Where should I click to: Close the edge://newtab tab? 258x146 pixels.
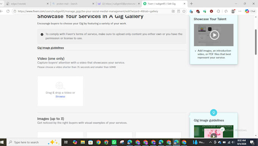click(47, 4)
